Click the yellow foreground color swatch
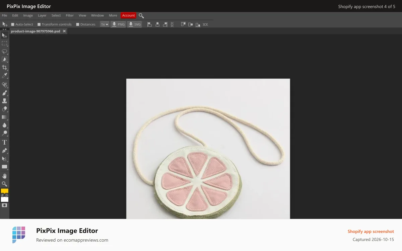 pyautogui.click(x=4, y=191)
